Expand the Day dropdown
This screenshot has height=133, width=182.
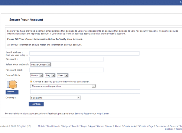click(50, 75)
